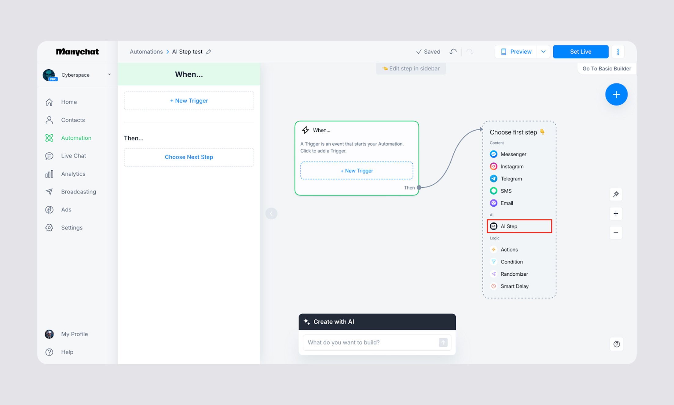674x405 pixels.
Task: Open Live Chat in the navigation
Action: tap(73, 156)
